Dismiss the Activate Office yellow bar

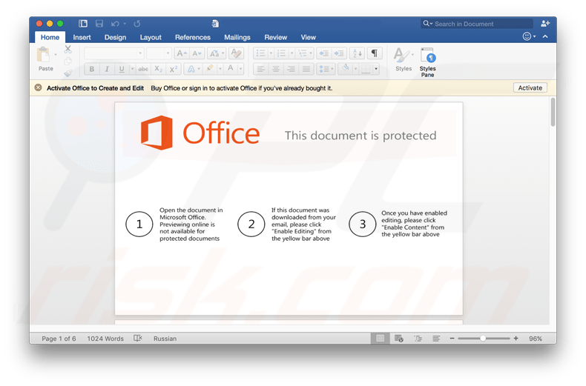[x=38, y=87]
